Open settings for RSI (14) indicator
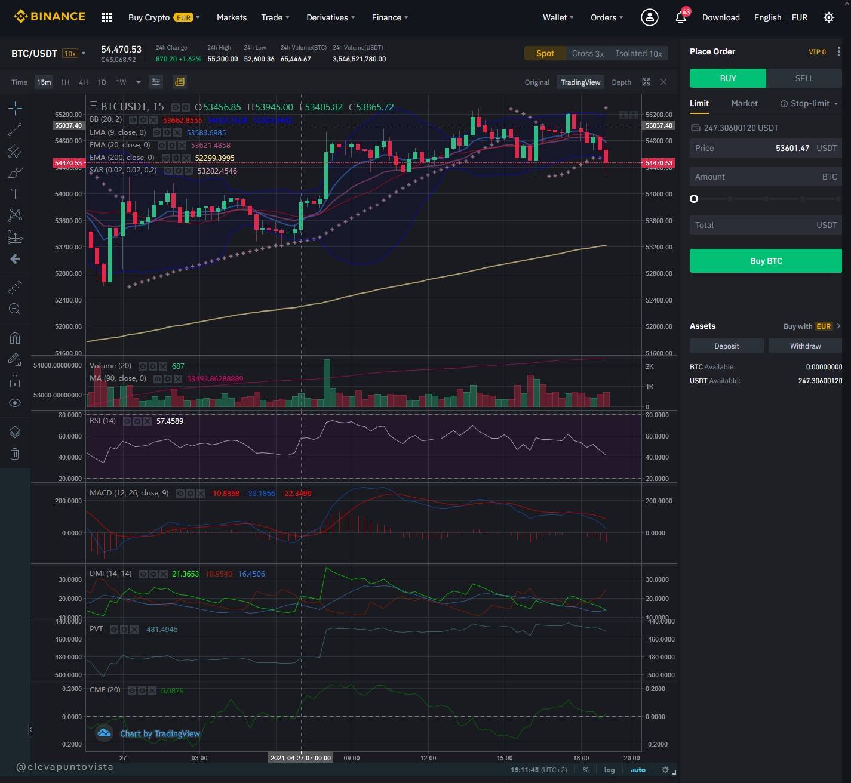 click(137, 421)
